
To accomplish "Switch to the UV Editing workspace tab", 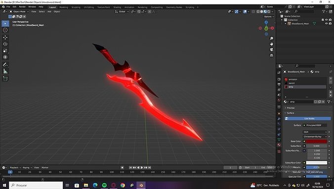I will point(88,7).
